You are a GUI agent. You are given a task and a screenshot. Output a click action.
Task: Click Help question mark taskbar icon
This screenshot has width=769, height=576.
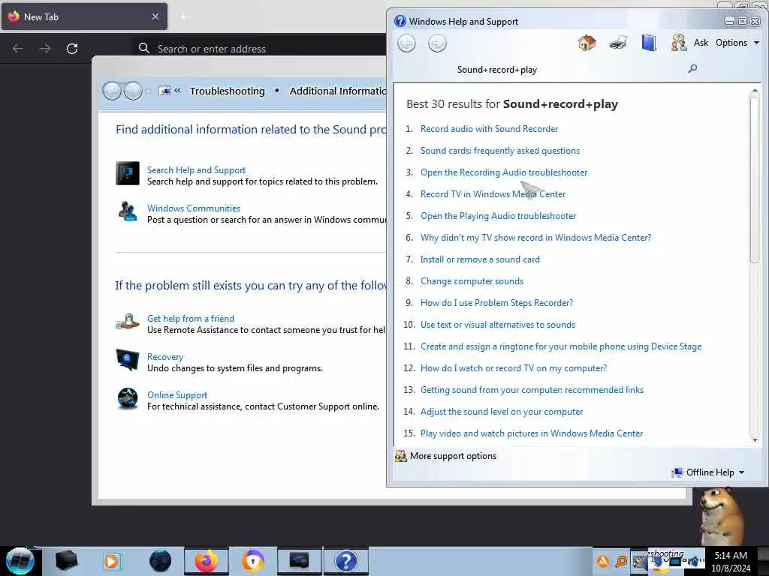tap(345, 561)
